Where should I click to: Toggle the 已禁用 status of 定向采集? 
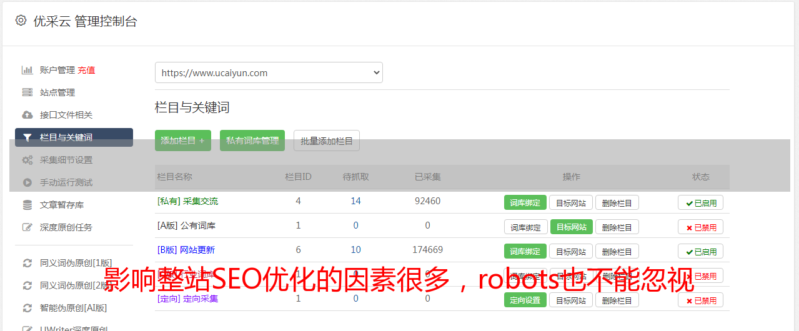[x=700, y=300]
